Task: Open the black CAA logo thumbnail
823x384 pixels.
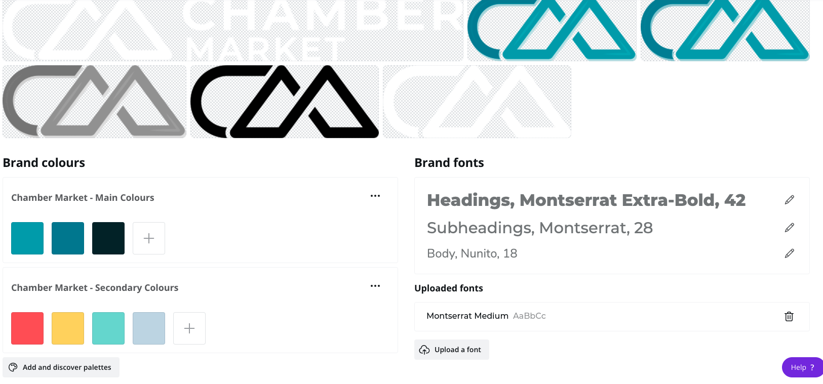Action: pyautogui.click(x=284, y=101)
